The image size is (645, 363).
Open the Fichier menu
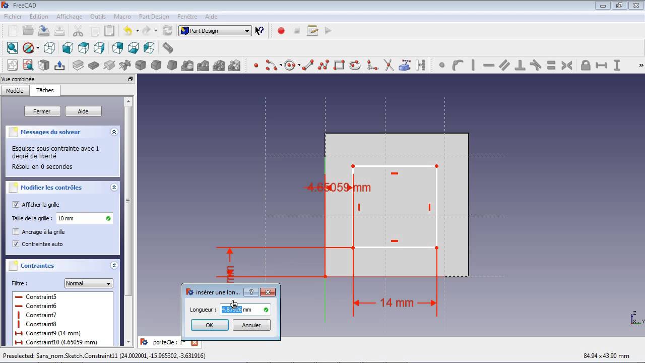tap(13, 17)
